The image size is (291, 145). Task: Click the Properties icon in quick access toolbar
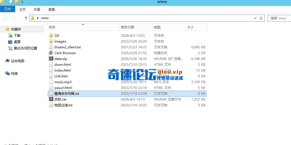click(11, 2)
